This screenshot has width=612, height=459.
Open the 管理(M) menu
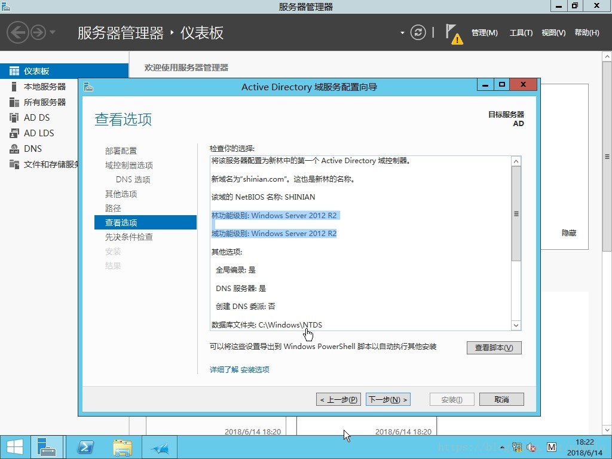[484, 33]
